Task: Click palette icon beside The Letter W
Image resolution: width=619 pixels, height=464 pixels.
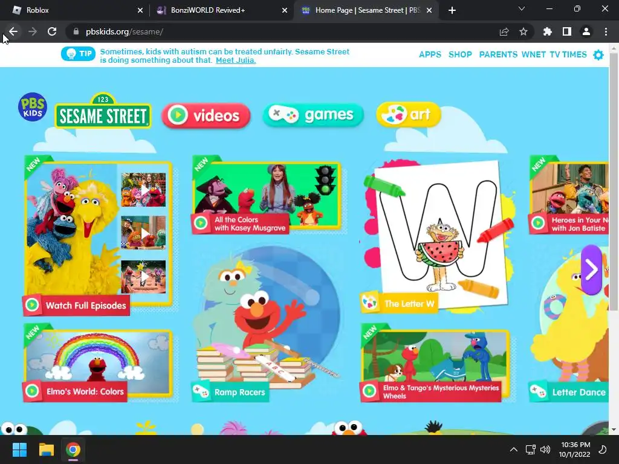Action: click(369, 303)
